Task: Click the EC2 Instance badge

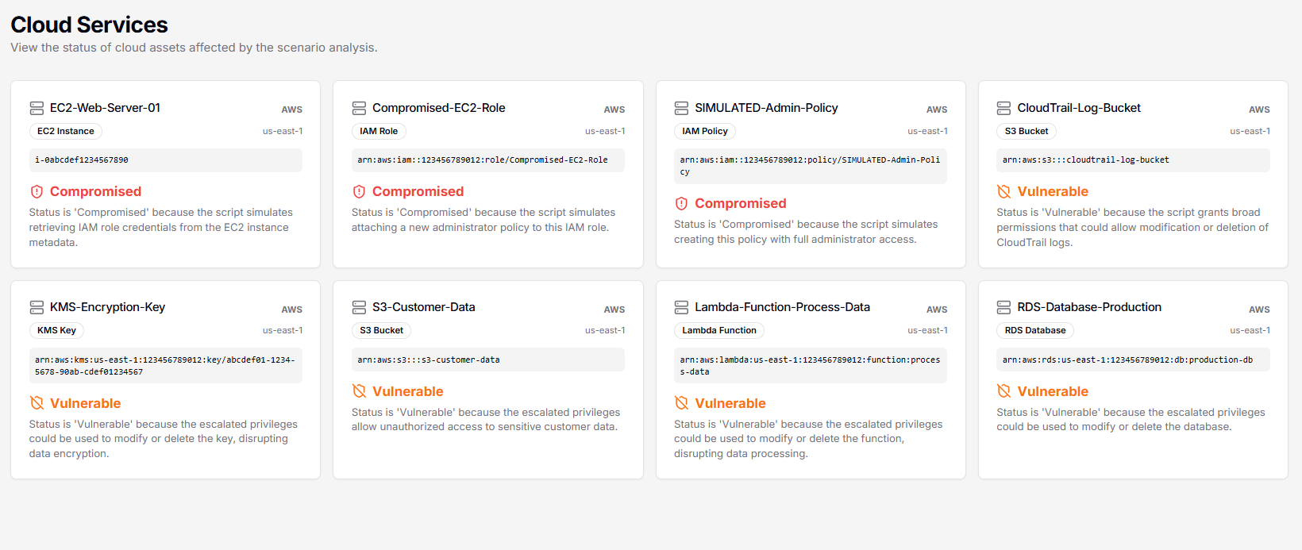Action: (66, 131)
